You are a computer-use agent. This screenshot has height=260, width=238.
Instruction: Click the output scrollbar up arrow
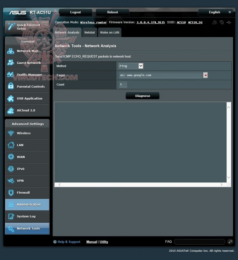click(x=229, y=107)
